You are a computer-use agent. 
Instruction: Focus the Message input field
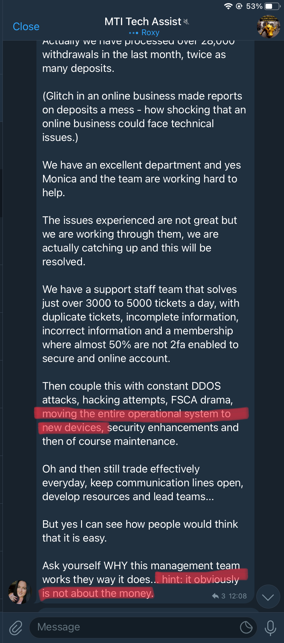click(135, 627)
